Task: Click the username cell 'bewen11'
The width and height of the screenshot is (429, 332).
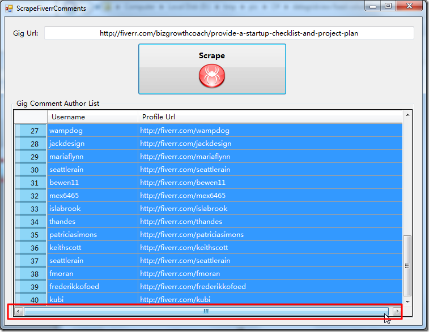Action: 92,183
